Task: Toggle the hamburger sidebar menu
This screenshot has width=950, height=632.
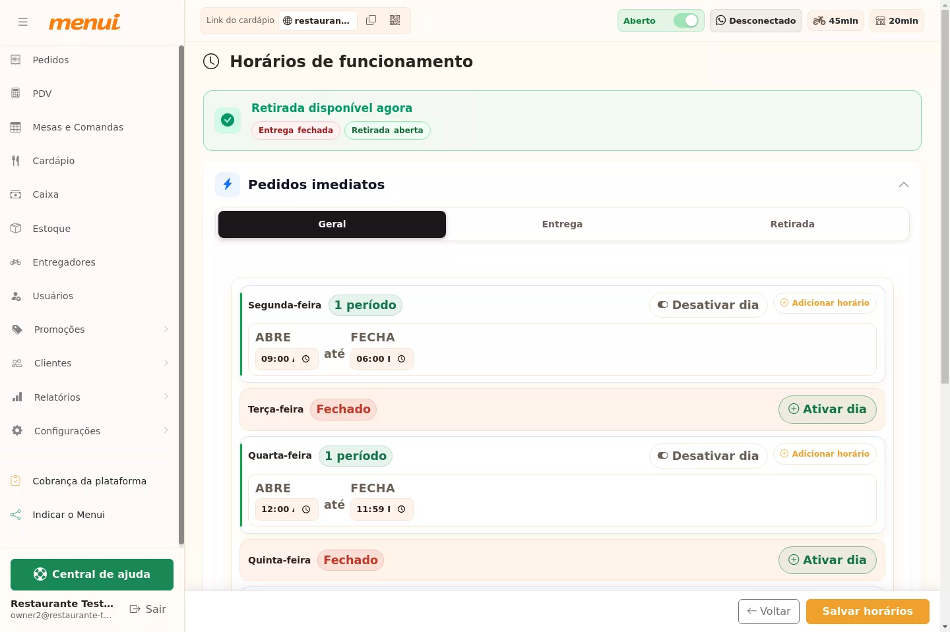Action: pos(23,22)
